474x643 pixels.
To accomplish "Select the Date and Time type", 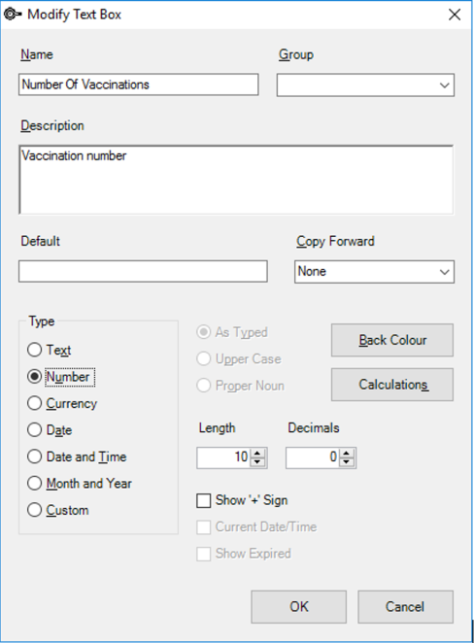I will tap(34, 457).
